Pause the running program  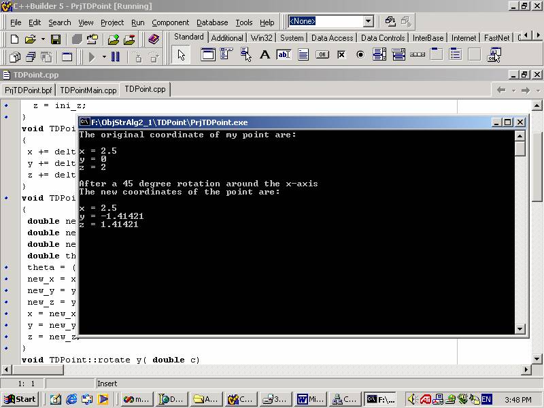tap(116, 57)
